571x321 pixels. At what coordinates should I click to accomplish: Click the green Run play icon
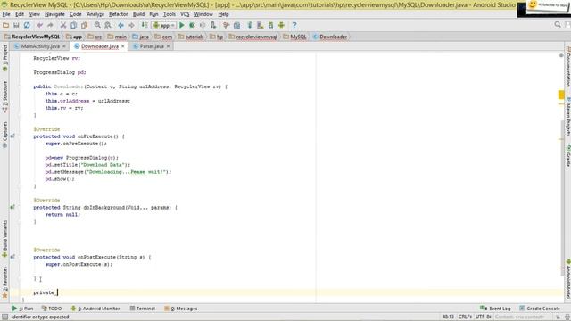pyautogui.click(x=182, y=25)
